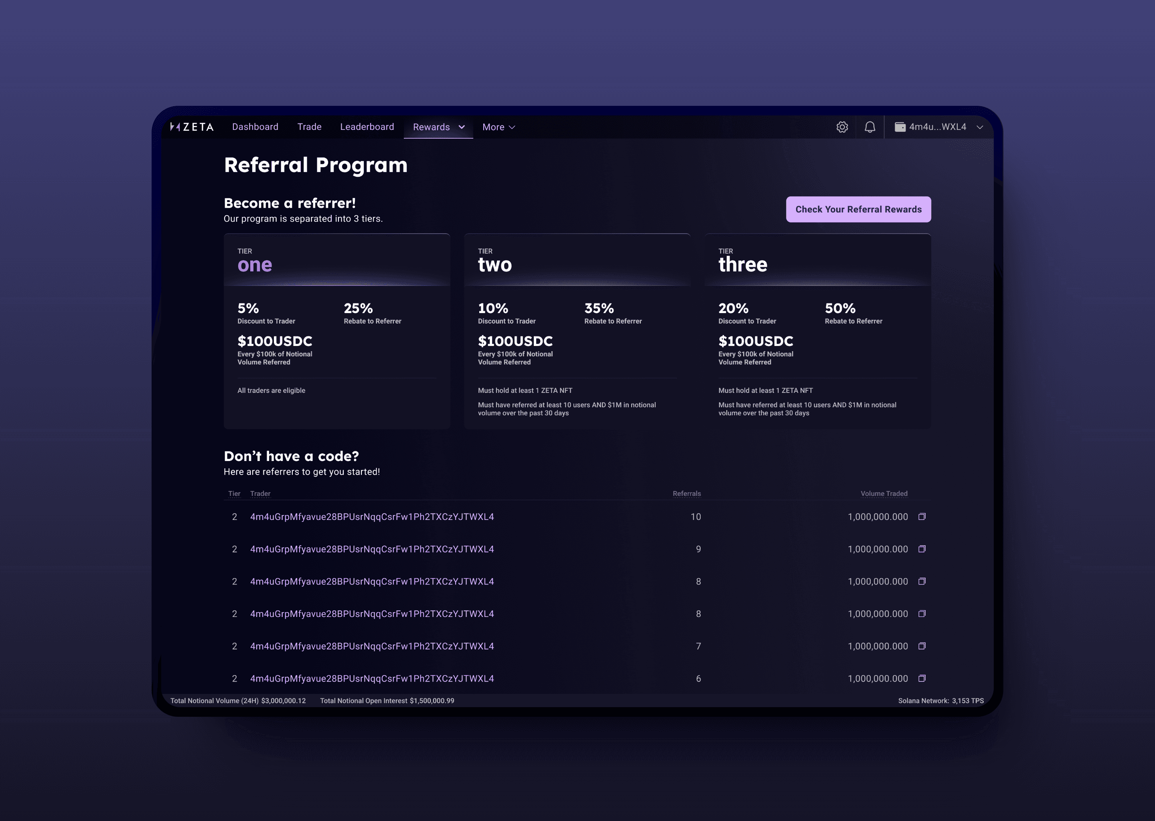
Task: Select the top referrer address link
Action: pyautogui.click(x=372, y=517)
